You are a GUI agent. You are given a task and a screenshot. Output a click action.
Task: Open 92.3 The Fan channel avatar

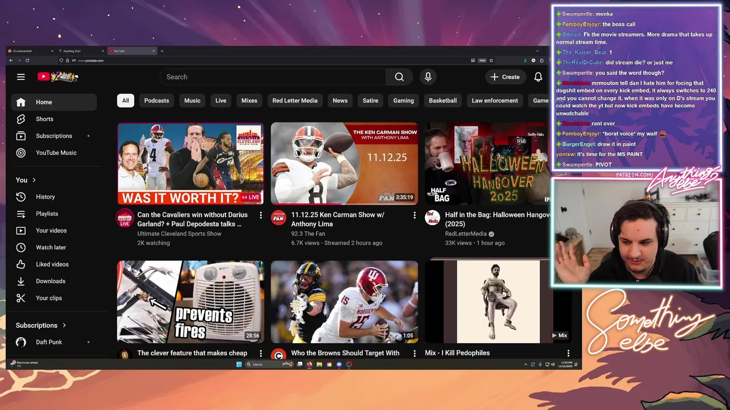coord(278,218)
